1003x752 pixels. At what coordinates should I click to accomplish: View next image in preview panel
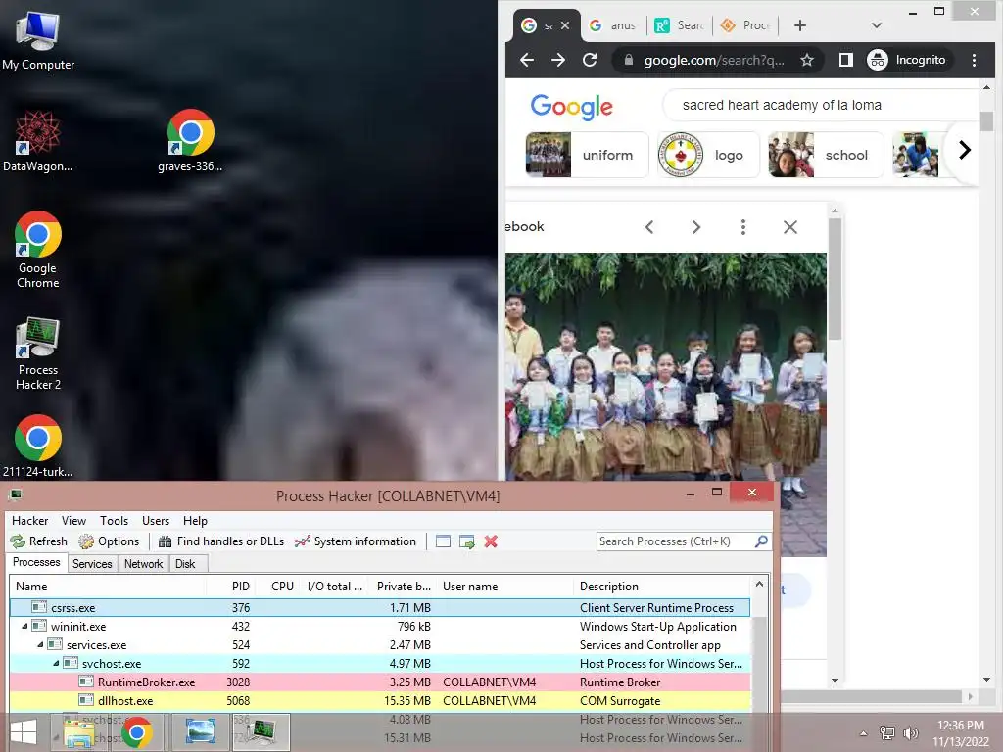[x=696, y=227]
